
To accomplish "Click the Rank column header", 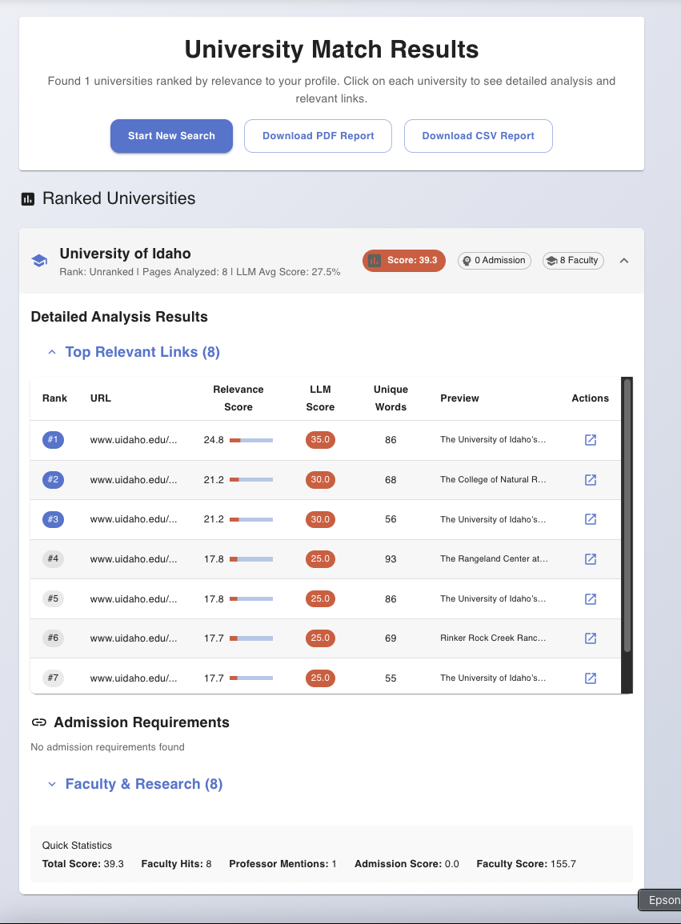I will pyautogui.click(x=55, y=398).
